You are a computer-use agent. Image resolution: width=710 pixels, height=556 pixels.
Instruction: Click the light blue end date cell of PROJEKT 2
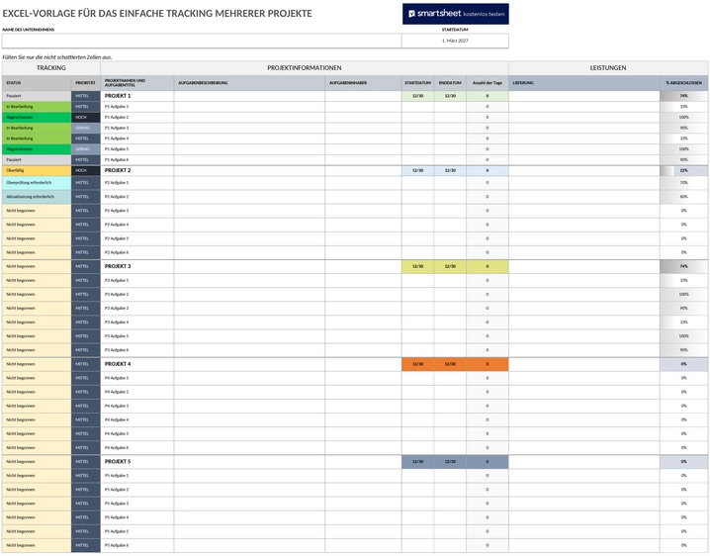(450, 171)
